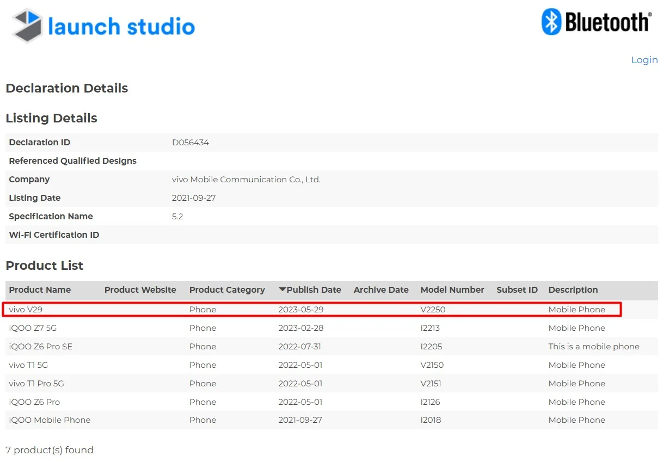Screen dimensions: 663x462
Task: Click the Bluetooth logo icon
Action: click(x=551, y=22)
